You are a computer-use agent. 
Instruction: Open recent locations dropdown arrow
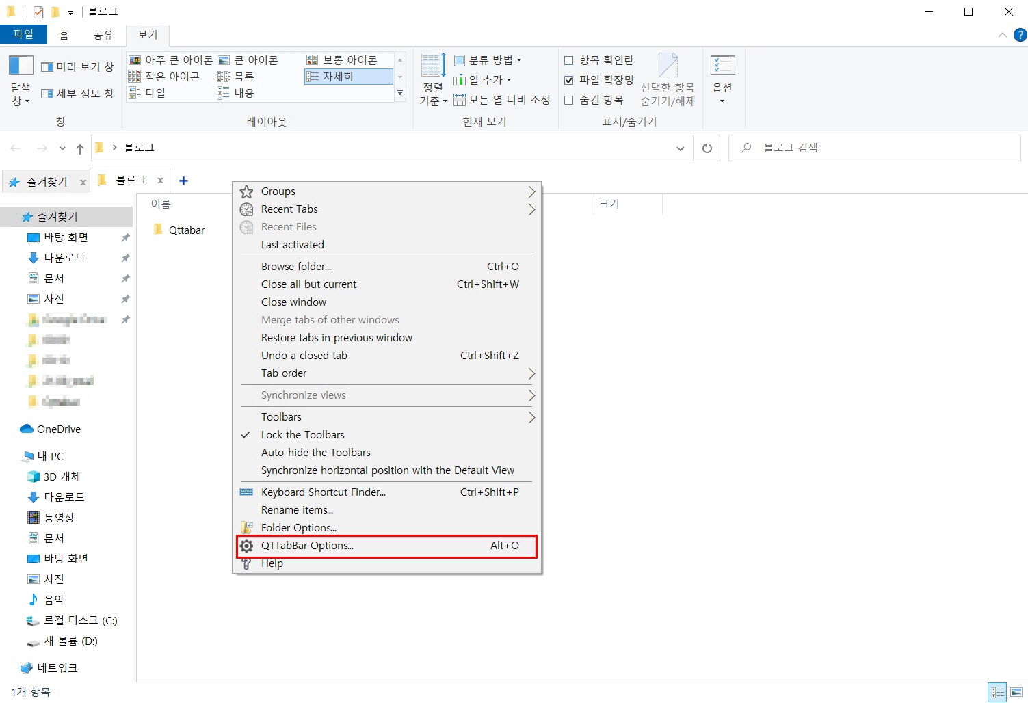[x=62, y=148]
